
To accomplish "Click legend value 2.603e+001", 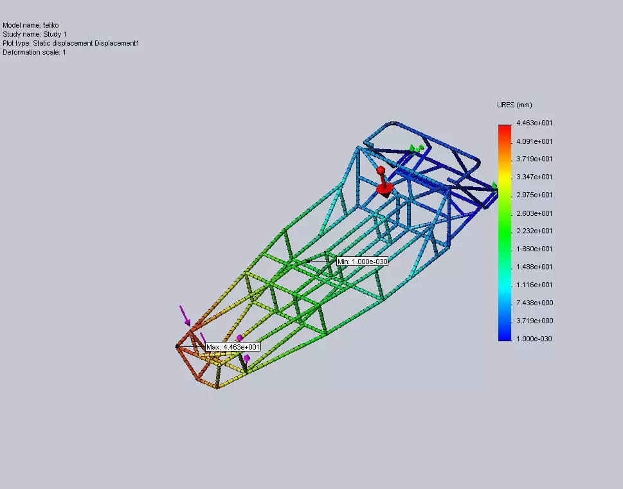I will click(x=534, y=213).
